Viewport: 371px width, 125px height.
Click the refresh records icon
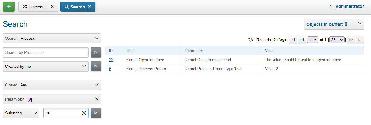point(250,40)
